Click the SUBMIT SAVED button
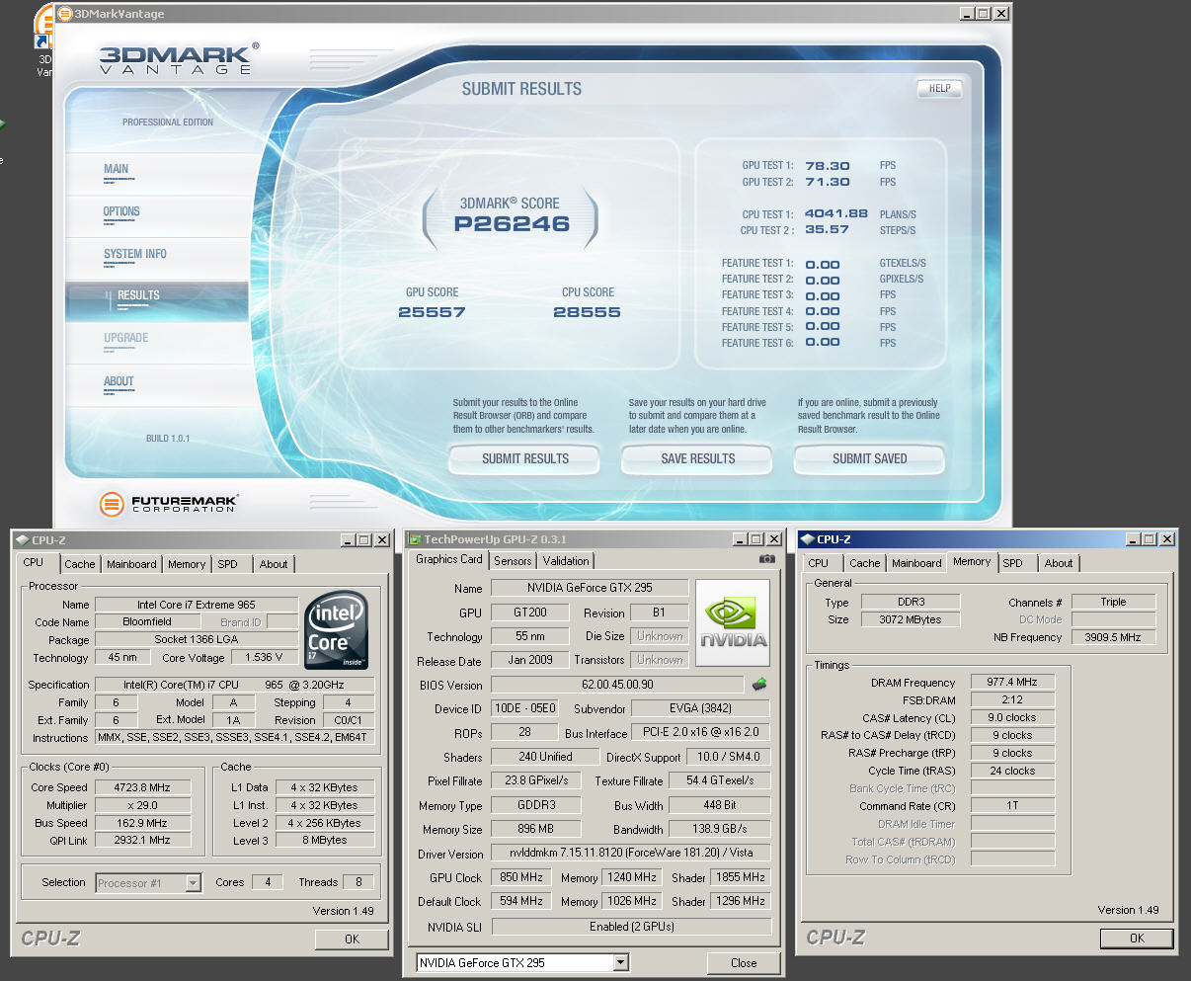The image size is (1191, 981). point(869,459)
